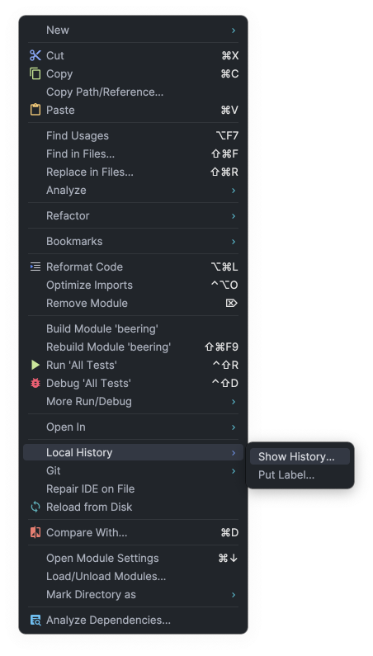
Task: Click the green Run 'All Tests' icon
Action: 35,365
